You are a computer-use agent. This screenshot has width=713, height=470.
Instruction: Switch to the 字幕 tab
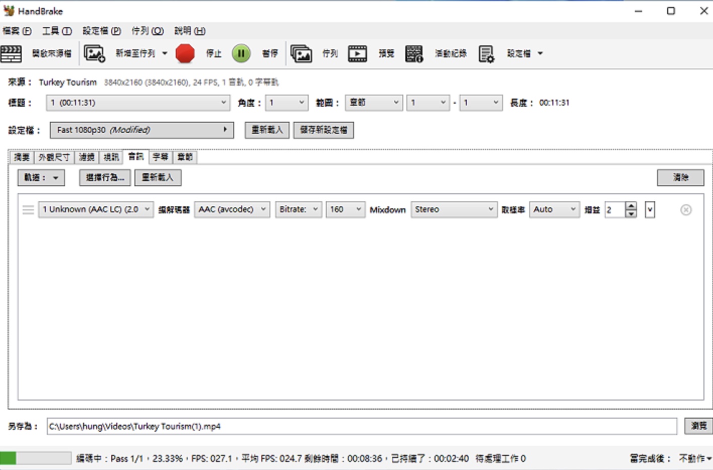click(161, 158)
